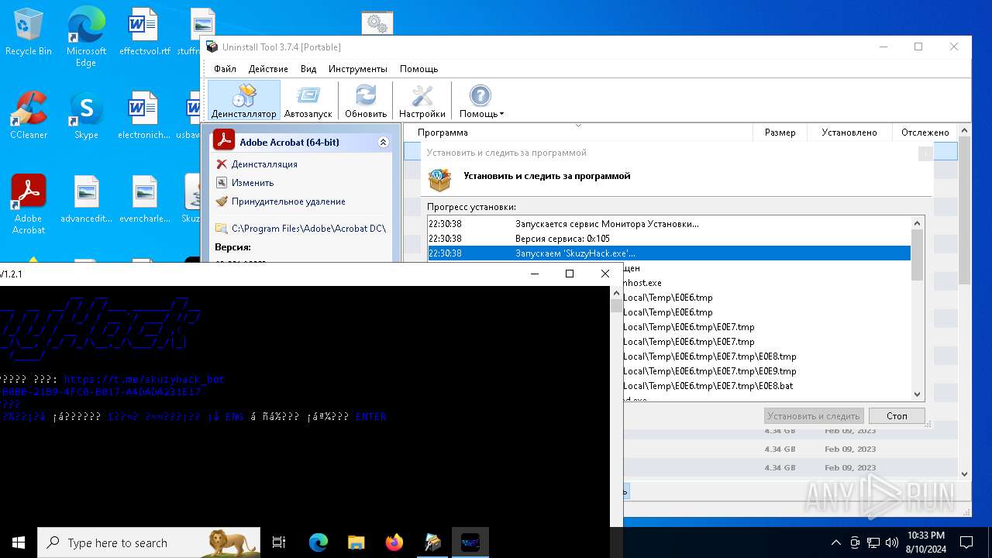Viewport: 992px width, 558px height.
Task: Open the Действие menu
Action: pyautogui.click(x=268, y=69)
